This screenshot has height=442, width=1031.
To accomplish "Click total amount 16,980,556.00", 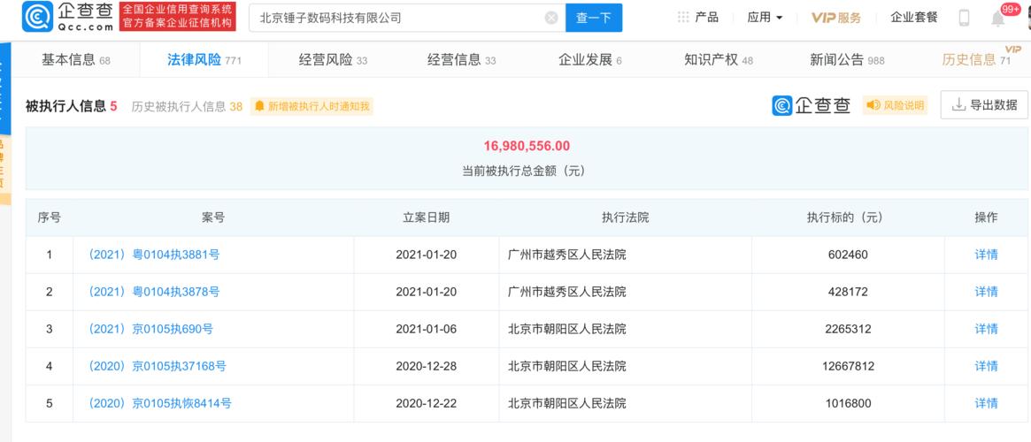I will 527,146.
